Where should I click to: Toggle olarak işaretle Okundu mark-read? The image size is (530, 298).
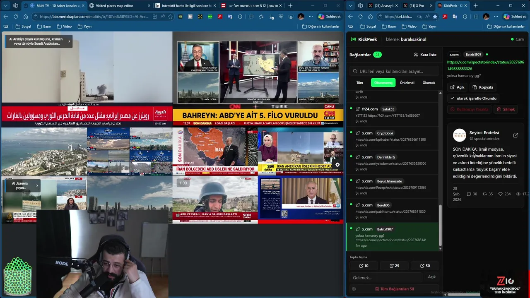coord(474,98)
